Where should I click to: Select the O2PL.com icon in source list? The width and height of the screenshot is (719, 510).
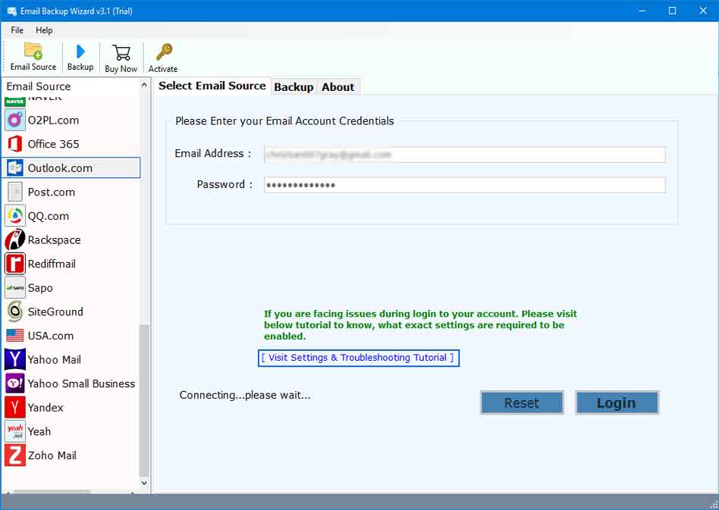click(x=15, y=120)
